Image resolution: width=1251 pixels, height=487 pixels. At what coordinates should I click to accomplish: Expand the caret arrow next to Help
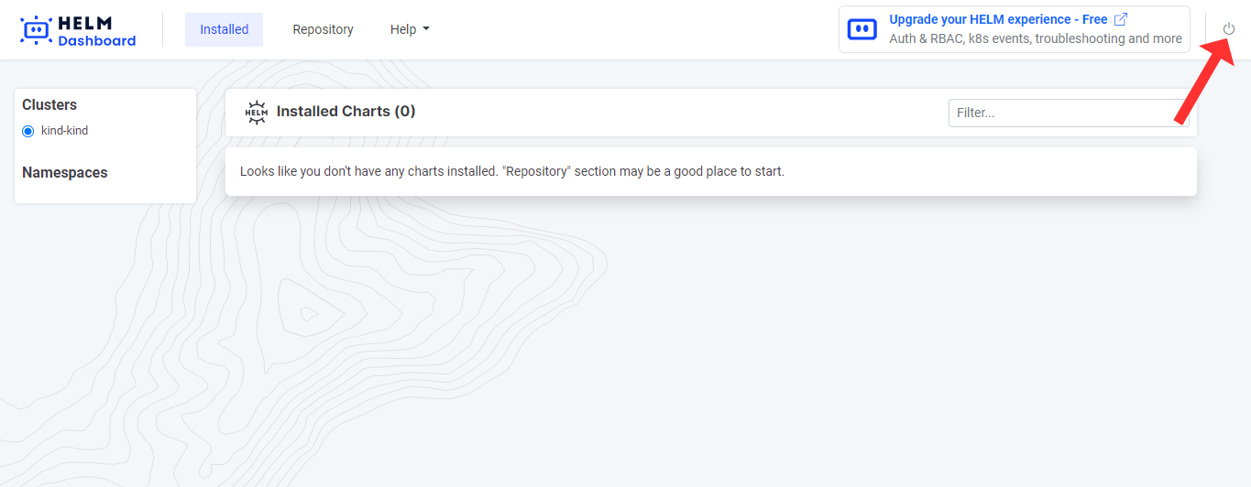(x=426, y=29)
